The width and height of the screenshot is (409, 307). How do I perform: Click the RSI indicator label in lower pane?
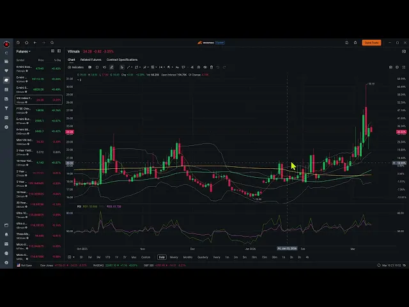79,207
